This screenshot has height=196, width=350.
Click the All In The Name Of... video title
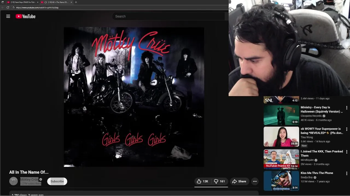pos(29,172)
